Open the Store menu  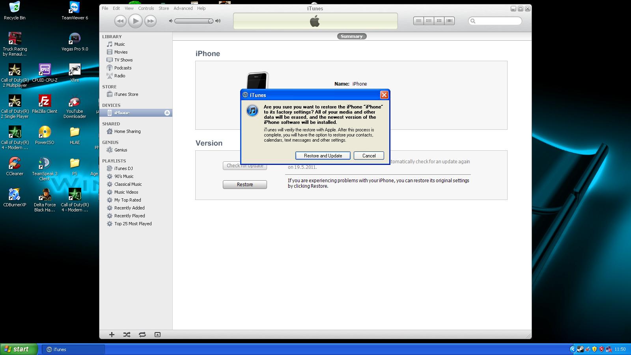pyautogui.click(x=164, y=8)
